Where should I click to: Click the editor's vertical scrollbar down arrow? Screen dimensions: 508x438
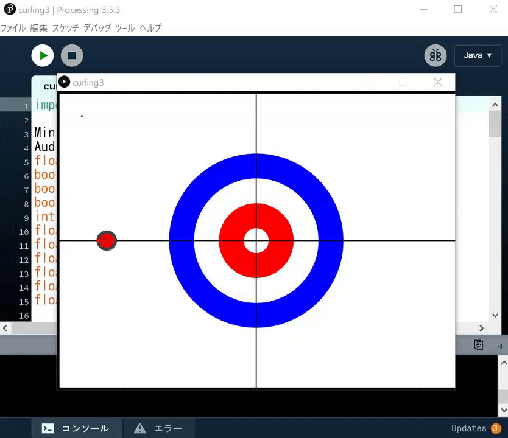click(x=495, y=315)
